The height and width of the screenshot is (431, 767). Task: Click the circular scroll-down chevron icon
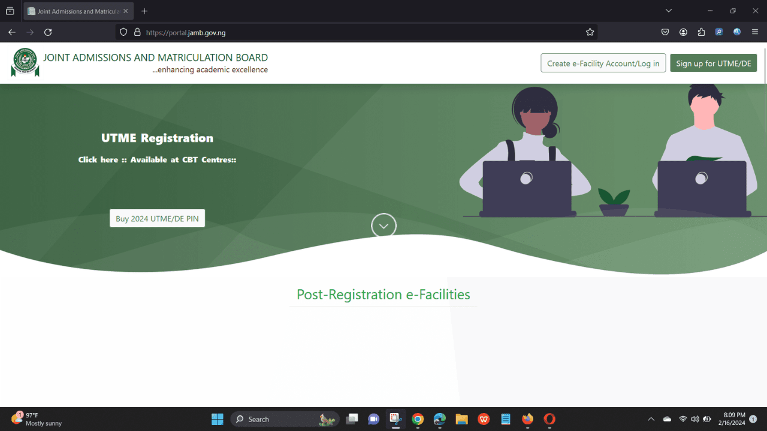tap(383, 226)
